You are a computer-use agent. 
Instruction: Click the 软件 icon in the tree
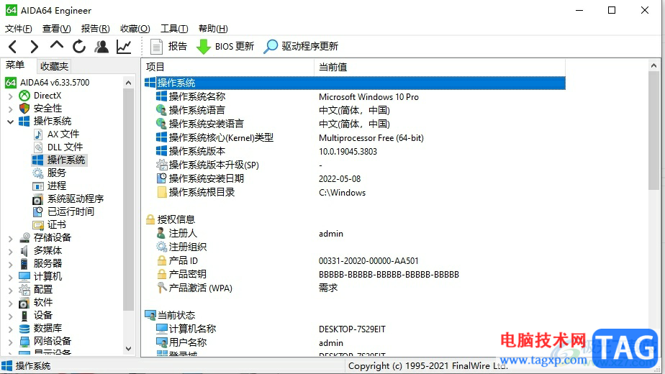[24, 303]
